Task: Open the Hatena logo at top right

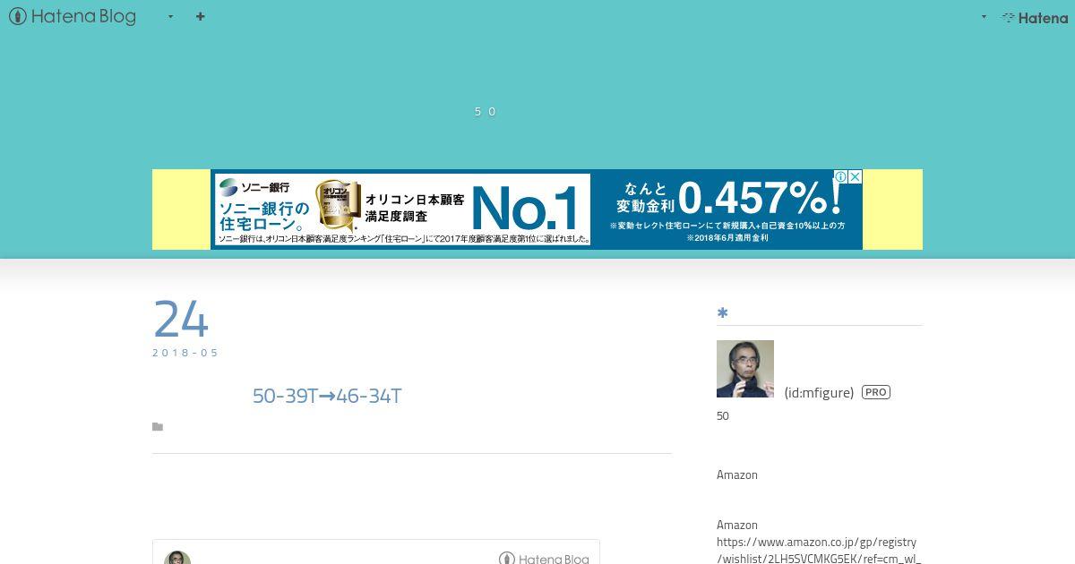Action: (x=1035, y=17)
